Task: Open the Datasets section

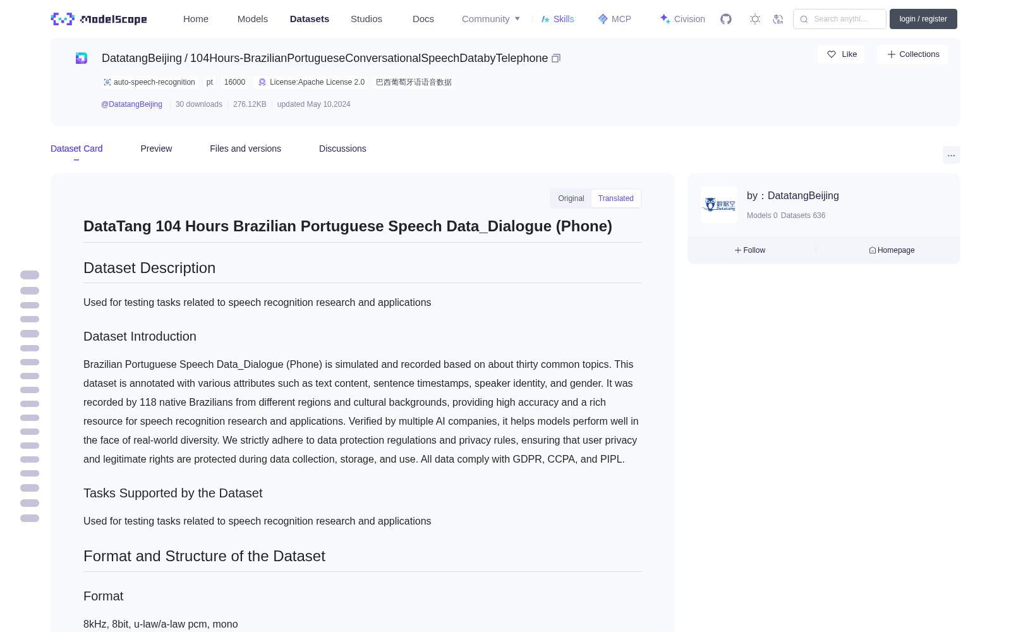Action: click(310, 19)
